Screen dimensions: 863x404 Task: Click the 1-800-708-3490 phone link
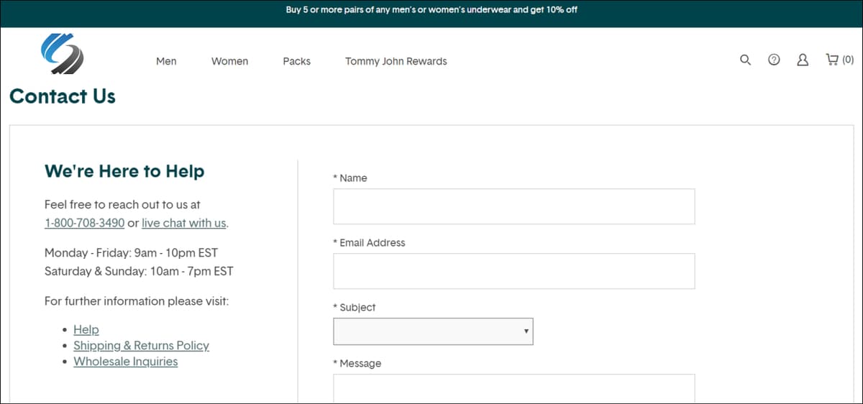pos(84,223)
